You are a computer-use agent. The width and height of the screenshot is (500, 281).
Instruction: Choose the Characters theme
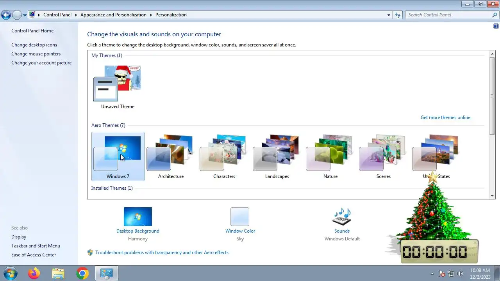(x=224, y=157)
